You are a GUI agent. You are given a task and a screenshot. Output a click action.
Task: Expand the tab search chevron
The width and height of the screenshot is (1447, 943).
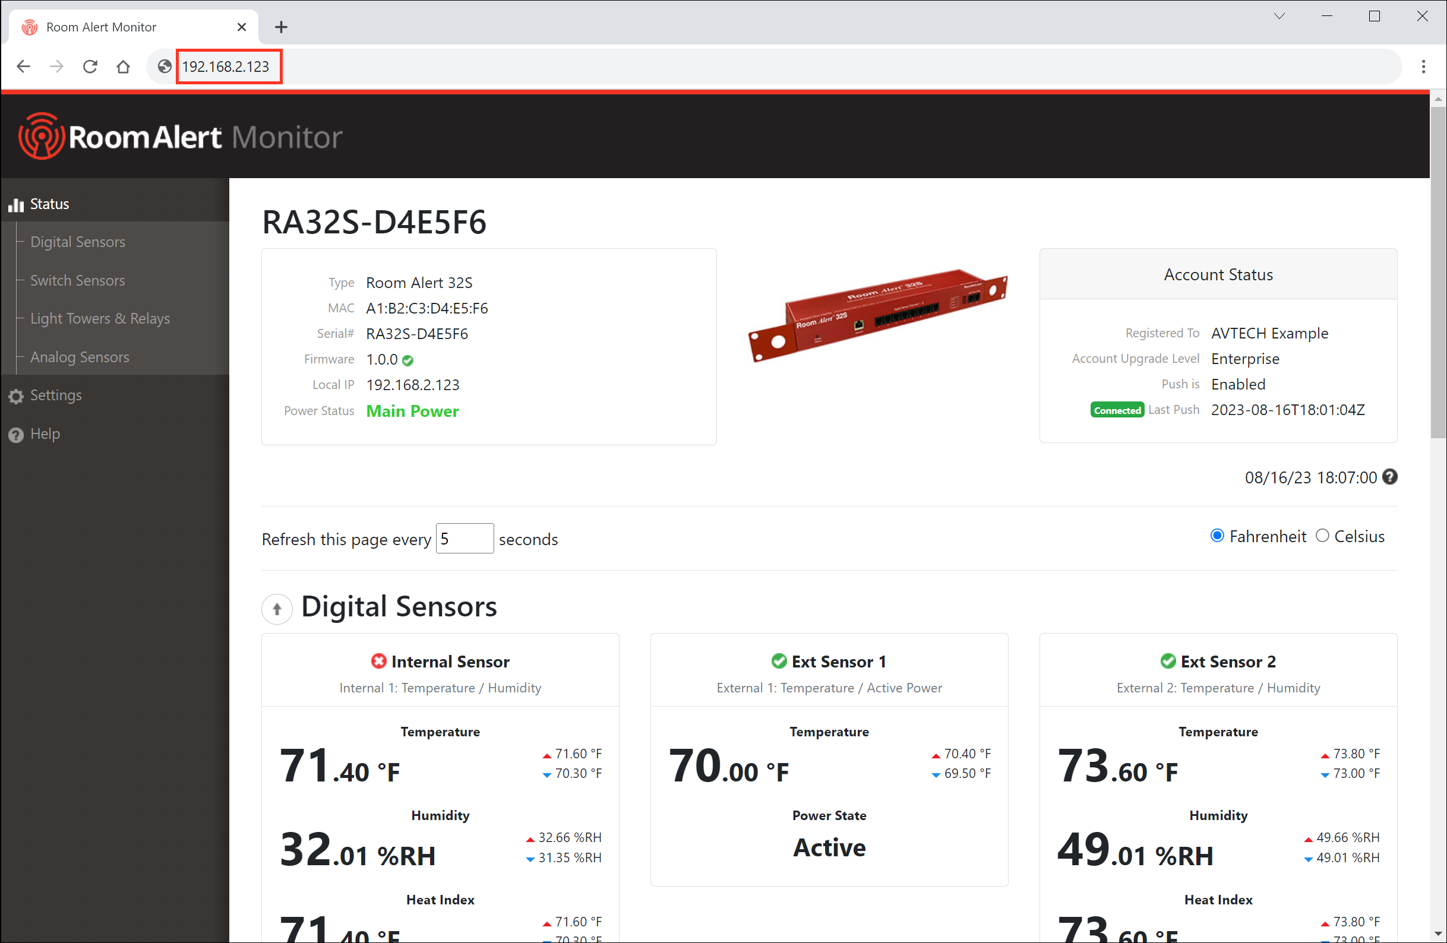click(1279, 17)
